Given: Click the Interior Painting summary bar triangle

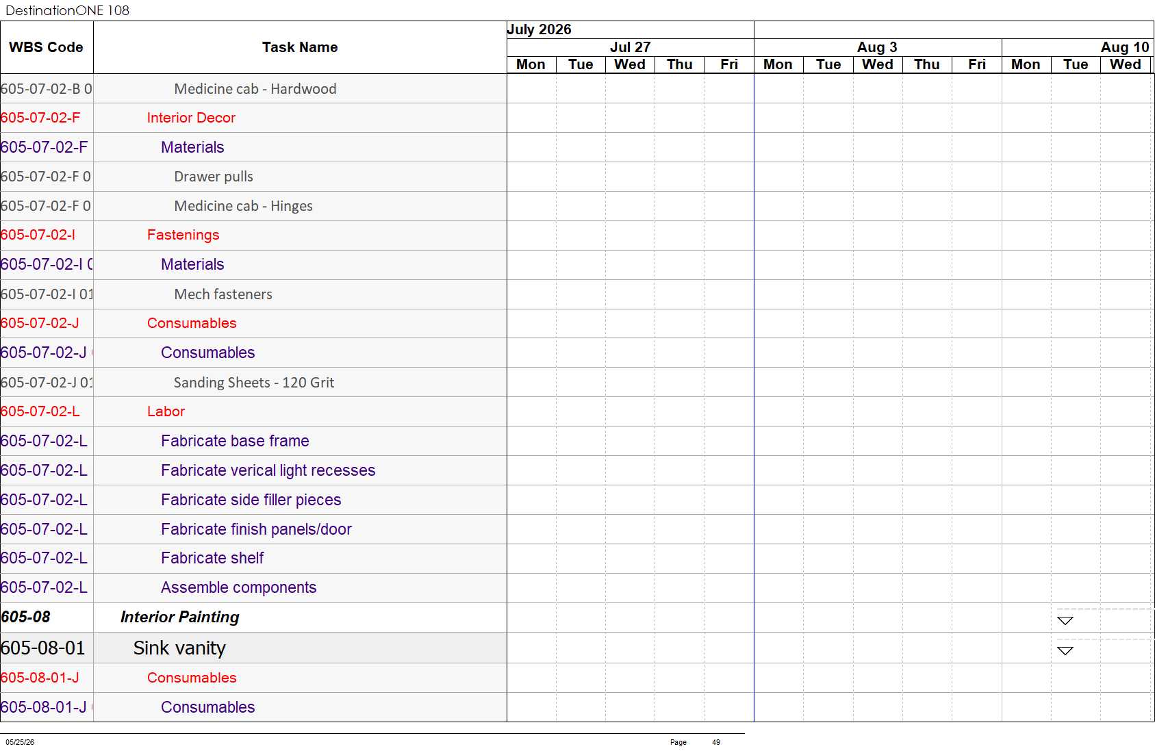Looking at the screenshot, I should coord(1065,620).
